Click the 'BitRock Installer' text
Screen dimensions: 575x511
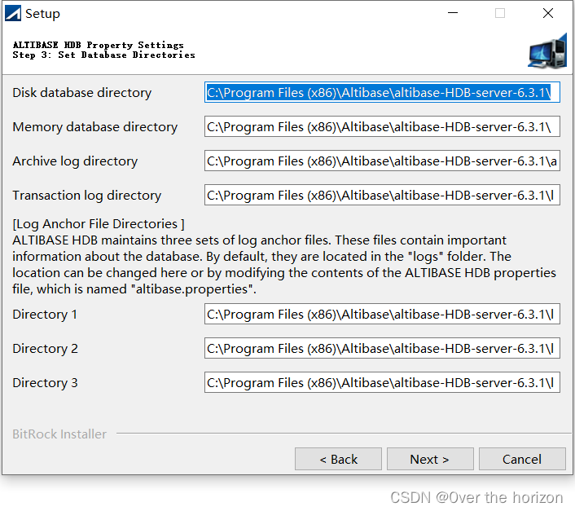click(59, 434)
